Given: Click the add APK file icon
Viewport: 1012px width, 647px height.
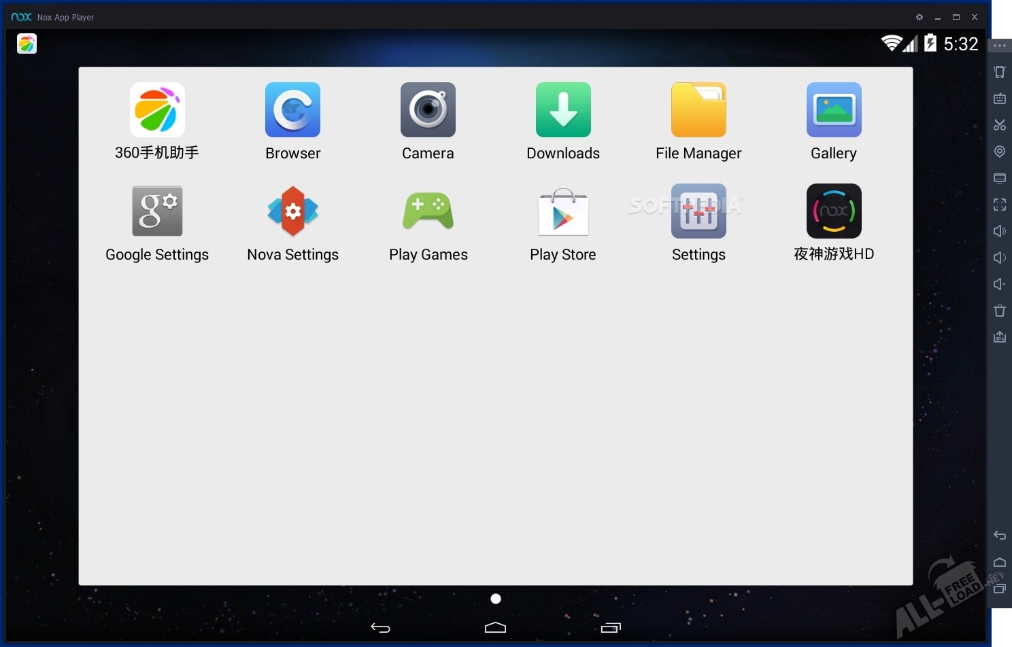Looking at the screenshot, I should pos(1000,337).
